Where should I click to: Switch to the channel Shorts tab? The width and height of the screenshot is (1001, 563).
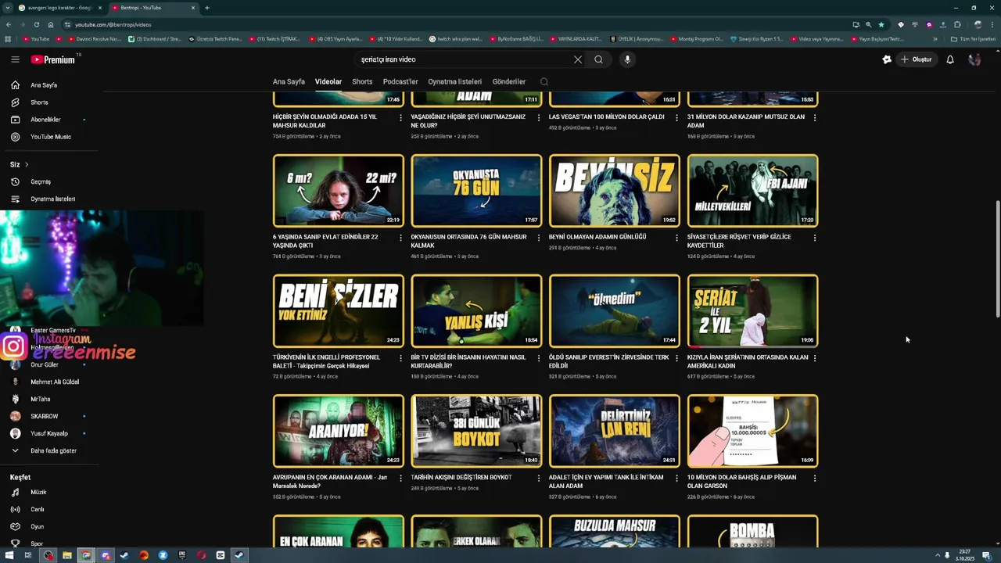coord(362,81)
